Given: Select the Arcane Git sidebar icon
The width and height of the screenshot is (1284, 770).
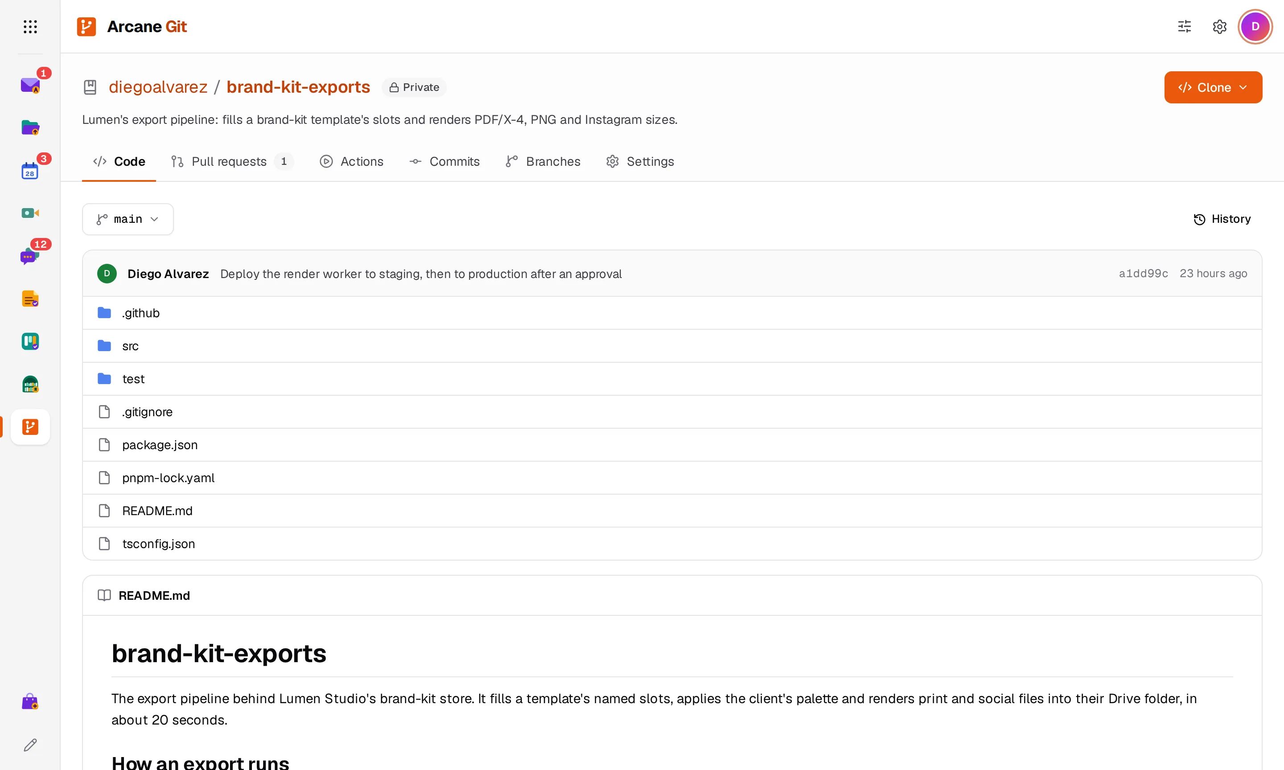Looking at the screenshot, I should tap(30, 427).
